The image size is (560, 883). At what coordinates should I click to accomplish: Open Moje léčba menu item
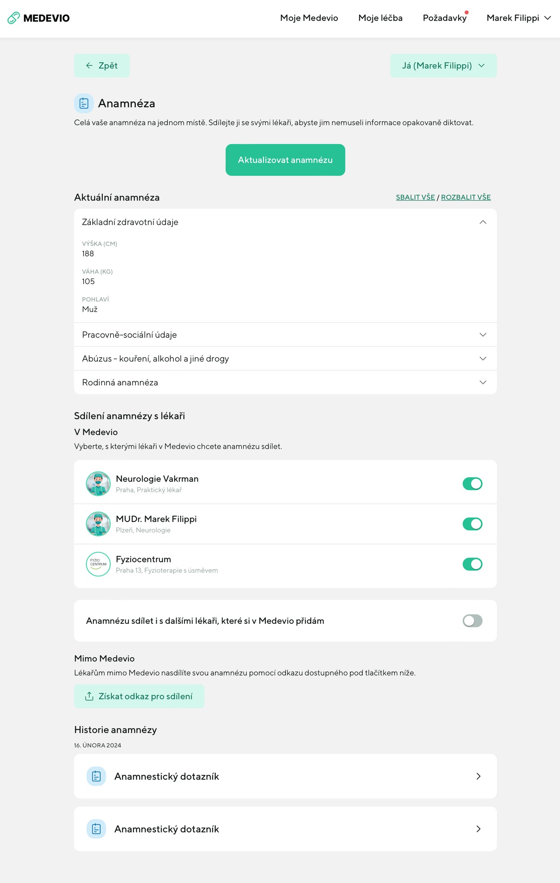[380, 18]
